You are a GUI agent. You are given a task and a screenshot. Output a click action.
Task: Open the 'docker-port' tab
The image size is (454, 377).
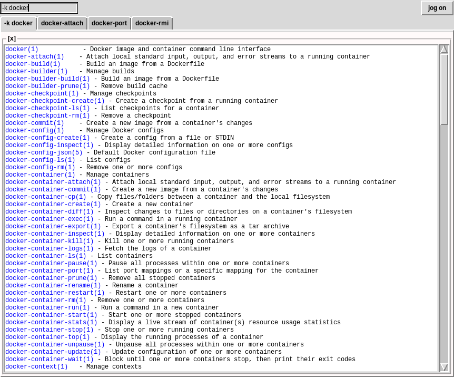[x=109, y=23]
